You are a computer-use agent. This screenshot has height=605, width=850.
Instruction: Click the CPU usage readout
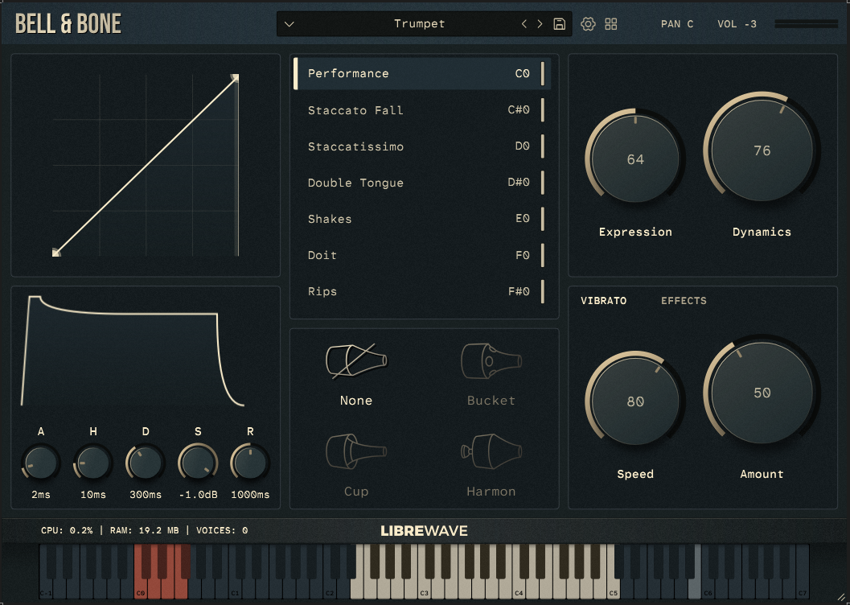pos(67,530)
